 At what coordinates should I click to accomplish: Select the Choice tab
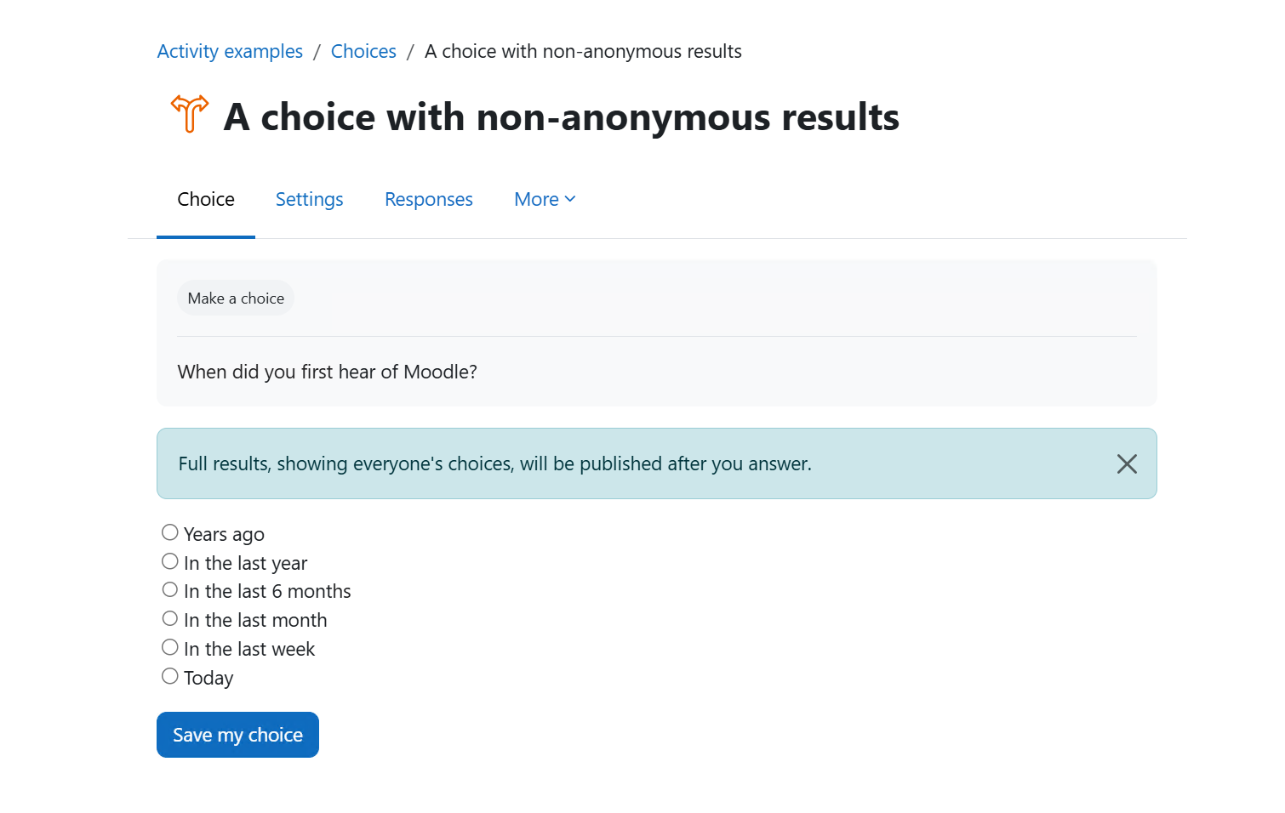[206, 199]
